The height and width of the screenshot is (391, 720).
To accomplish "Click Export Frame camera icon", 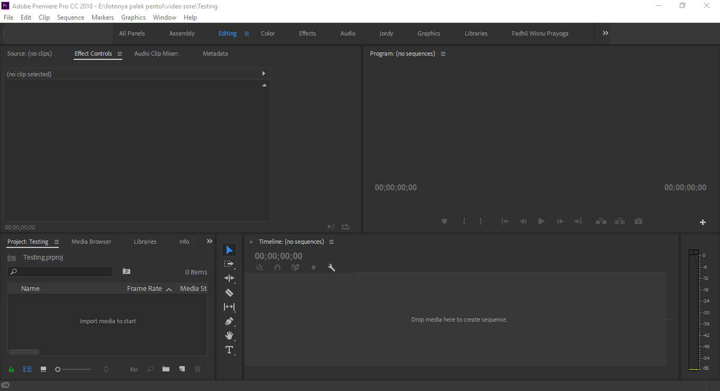I will coord(638,221).
